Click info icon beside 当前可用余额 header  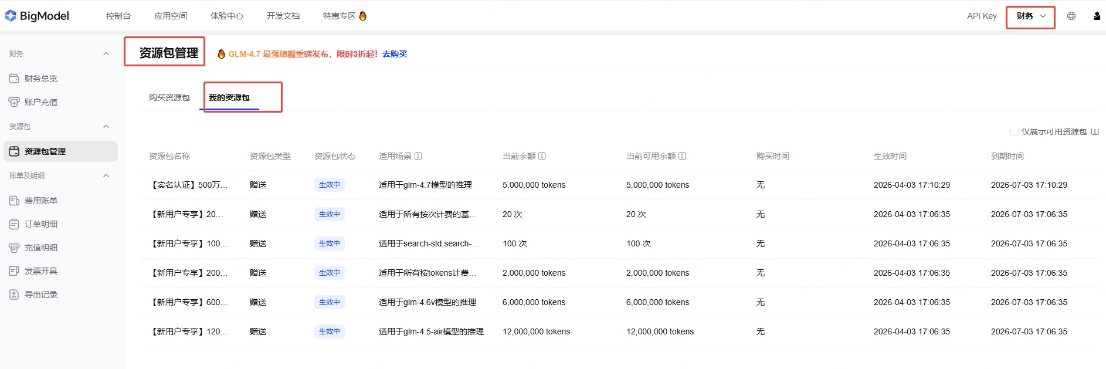[x=682, y=156]
